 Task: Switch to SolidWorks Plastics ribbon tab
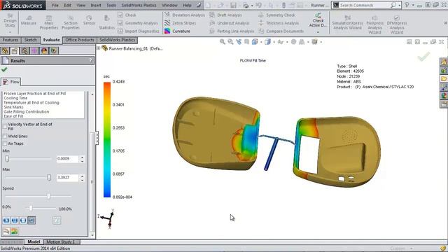pyautogui.click(x=117, y=40)
